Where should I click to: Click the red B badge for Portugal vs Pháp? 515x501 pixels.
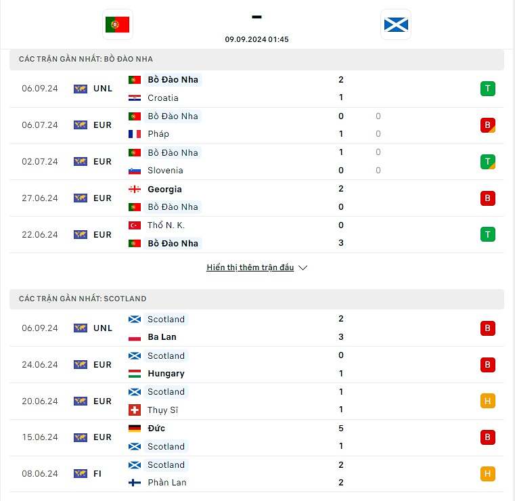pos(487,125)
